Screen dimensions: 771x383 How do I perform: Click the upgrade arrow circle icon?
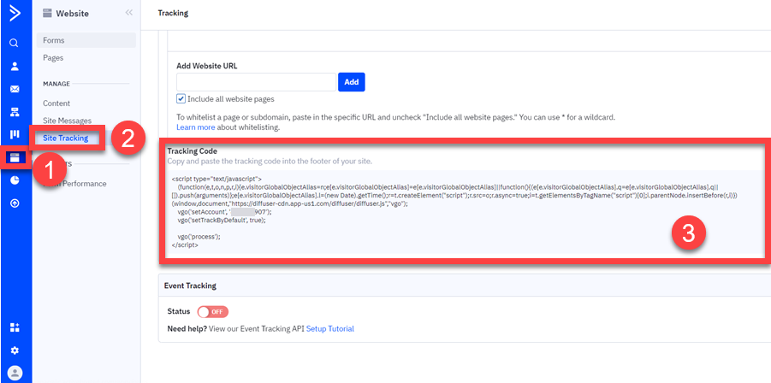tap(15, 203)
